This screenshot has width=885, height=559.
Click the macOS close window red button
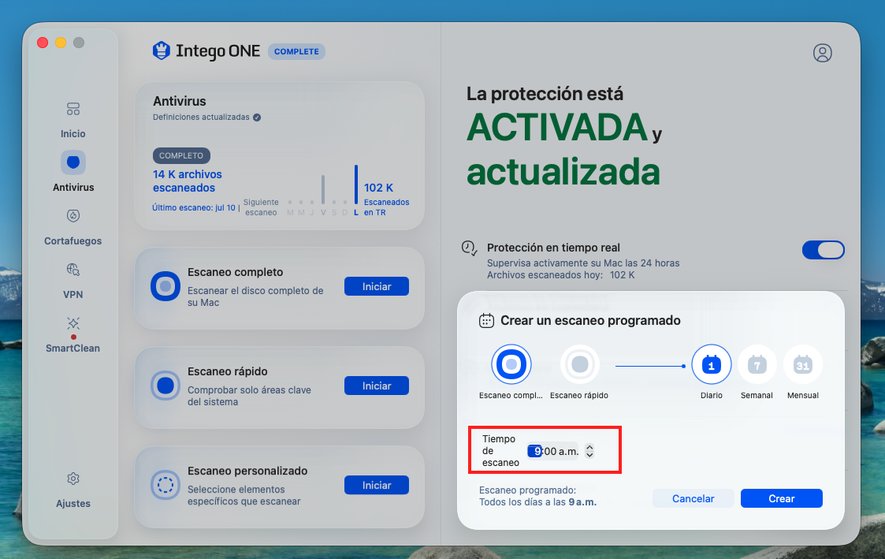click(43, 43)
